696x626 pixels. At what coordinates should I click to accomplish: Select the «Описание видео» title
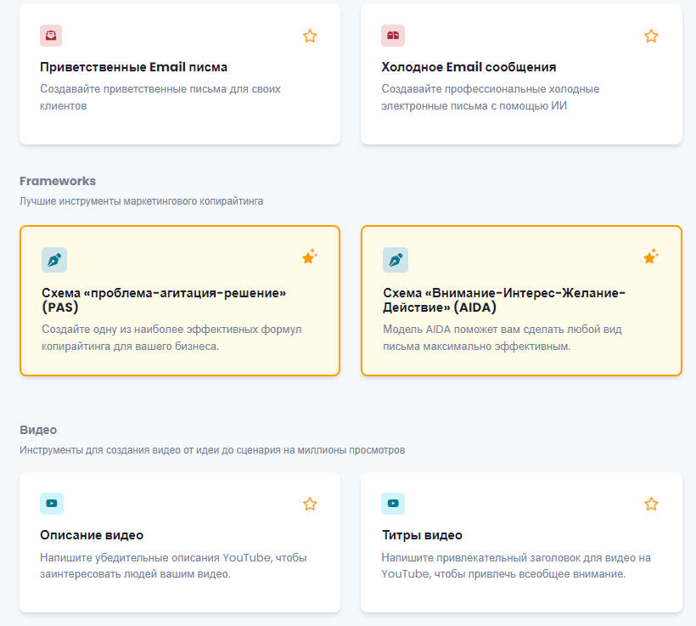pyautogui.click(x=92, y=535)
